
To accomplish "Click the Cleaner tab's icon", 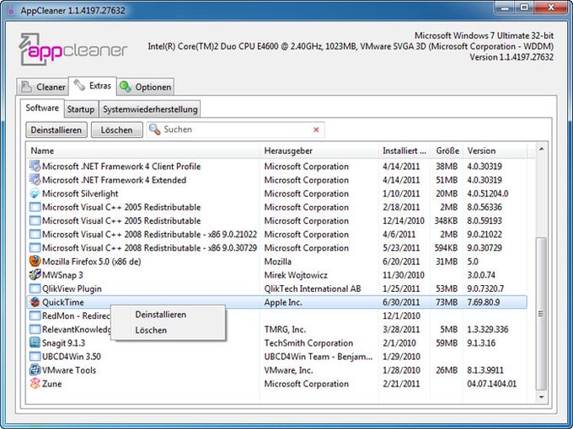I will pyautogui.click(x=26, y=87).
